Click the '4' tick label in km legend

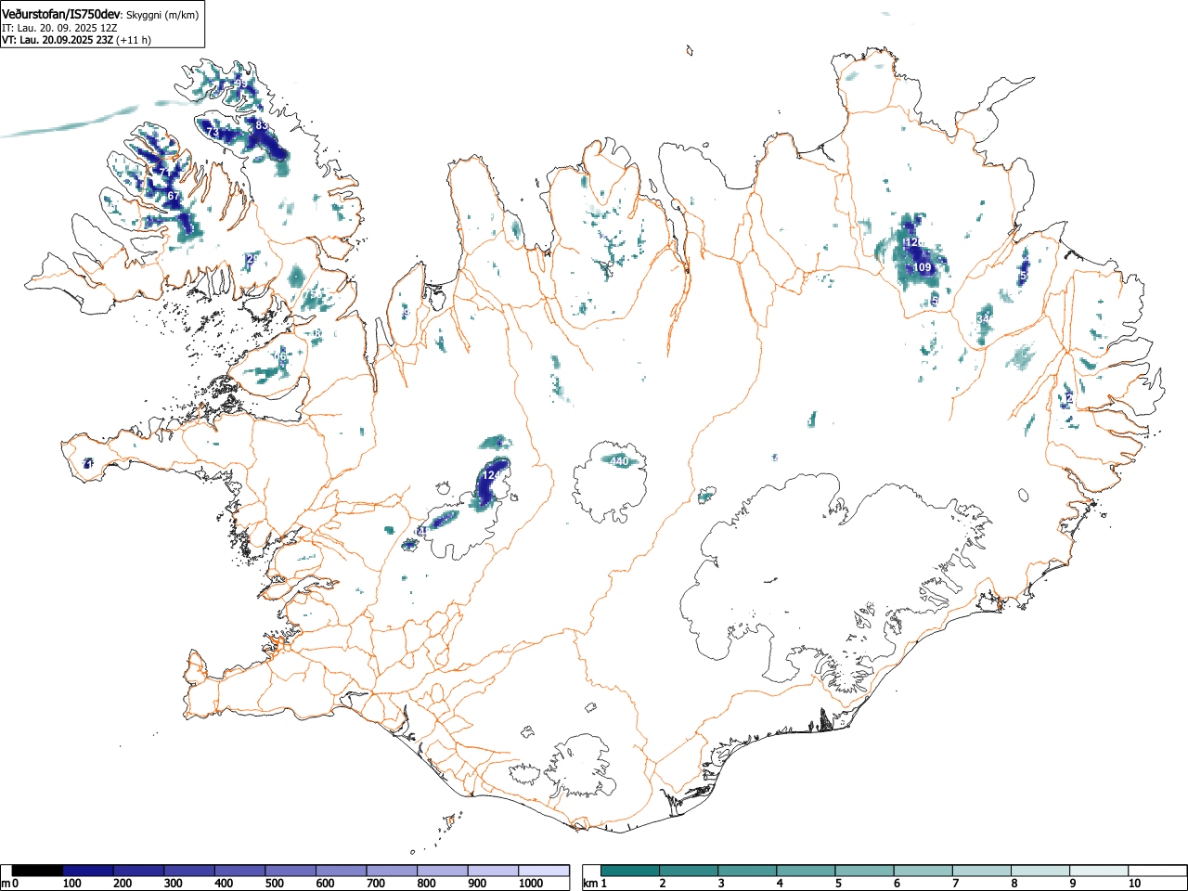[780, 884]
